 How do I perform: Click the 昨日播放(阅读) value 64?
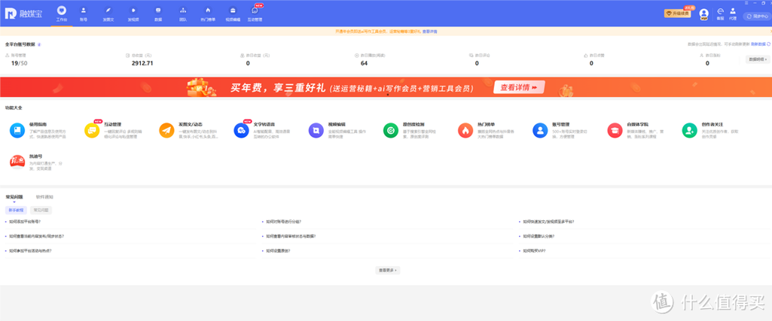point(364,63)
